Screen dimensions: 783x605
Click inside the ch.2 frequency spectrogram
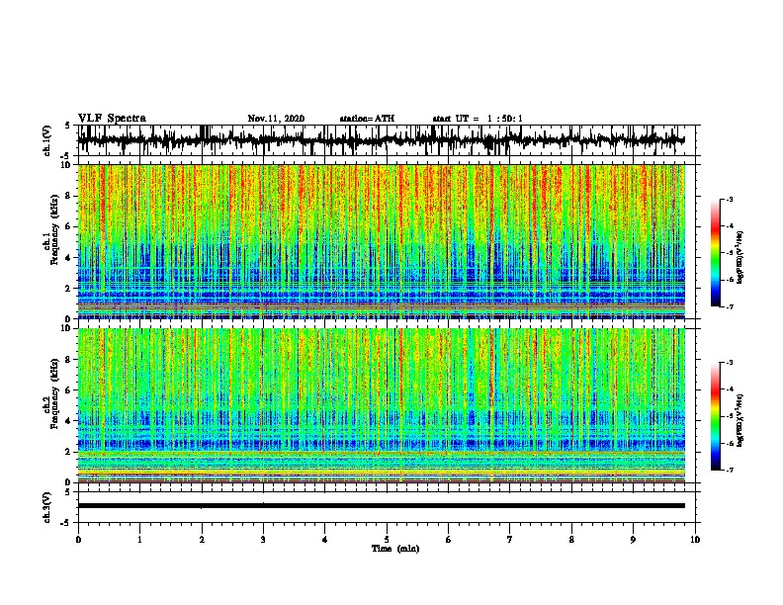[382, 405]
